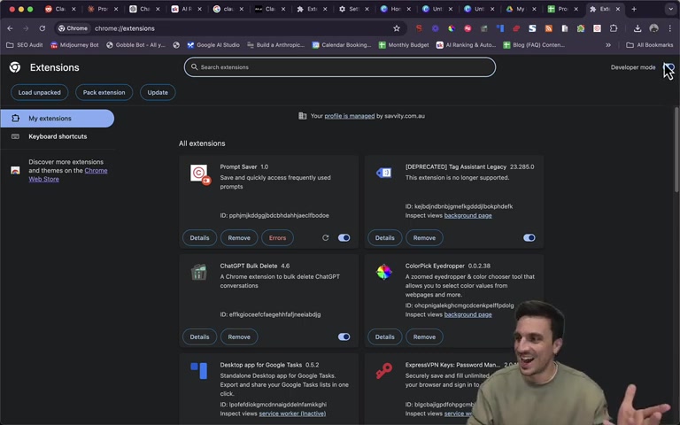
Task: Open the profile avatar in the toolbar
Action: click(x=653, y=28)
